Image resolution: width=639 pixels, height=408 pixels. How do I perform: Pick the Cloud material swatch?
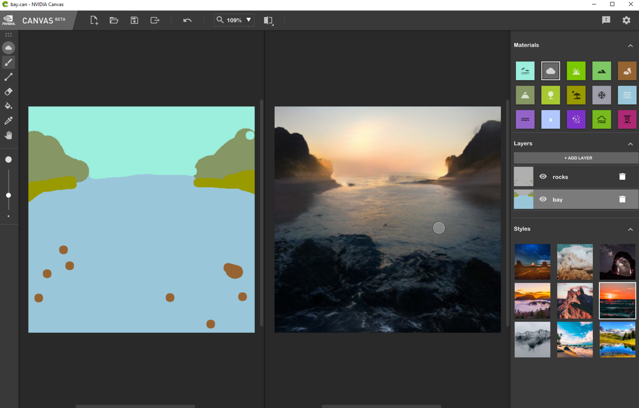(x=550, y=71)
